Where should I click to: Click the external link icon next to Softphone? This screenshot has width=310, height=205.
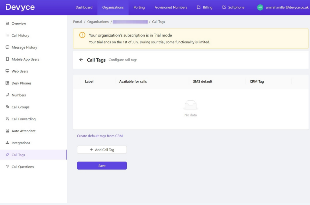(224, 7)
